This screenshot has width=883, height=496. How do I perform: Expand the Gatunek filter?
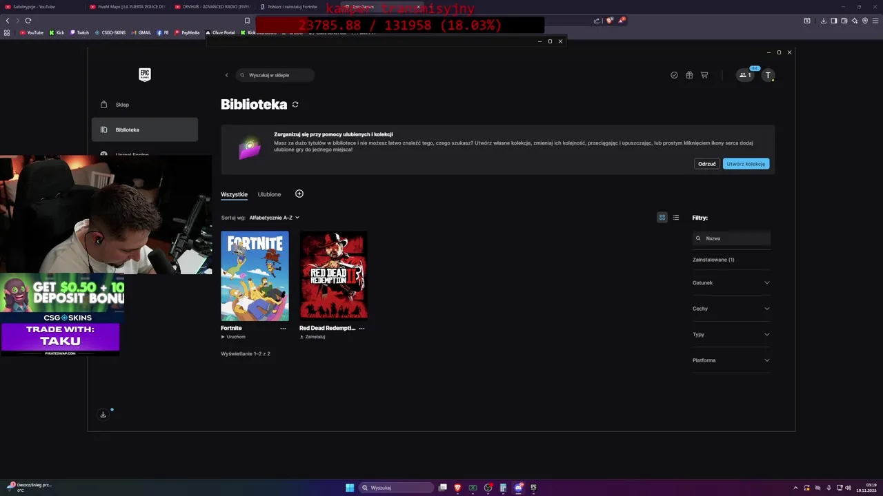click(x=731, y=282)
